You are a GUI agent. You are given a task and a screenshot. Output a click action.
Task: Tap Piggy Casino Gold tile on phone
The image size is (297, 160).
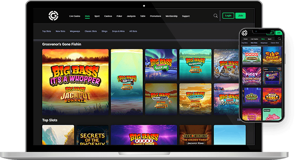pyautogui.click(x=252, y=76)
